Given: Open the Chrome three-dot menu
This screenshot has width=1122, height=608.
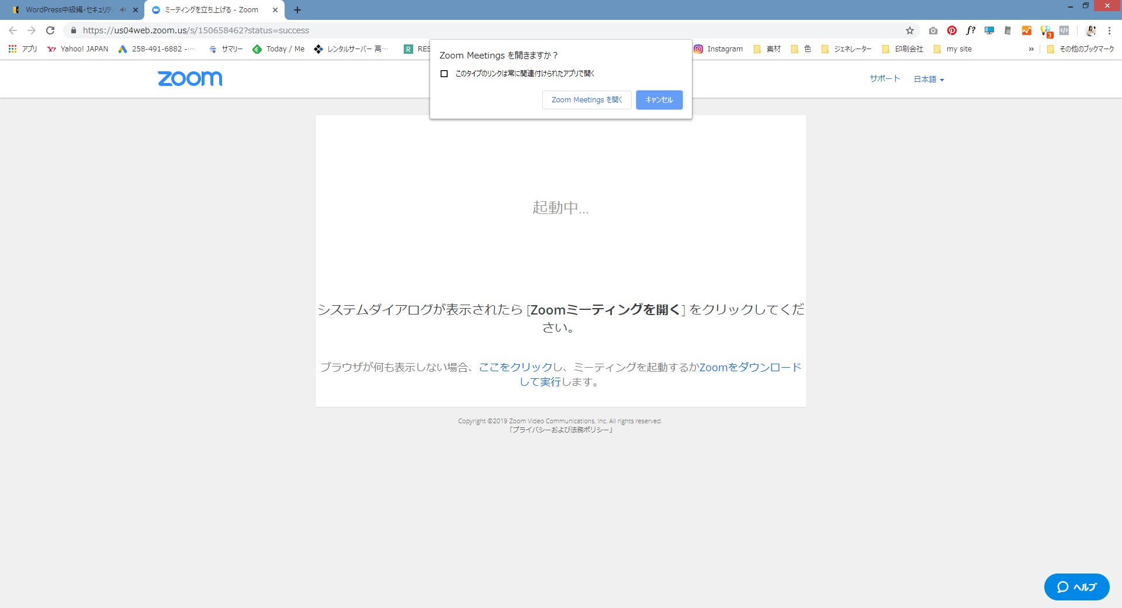Looking at the screenshot, I should click(x=1109, y=30).
